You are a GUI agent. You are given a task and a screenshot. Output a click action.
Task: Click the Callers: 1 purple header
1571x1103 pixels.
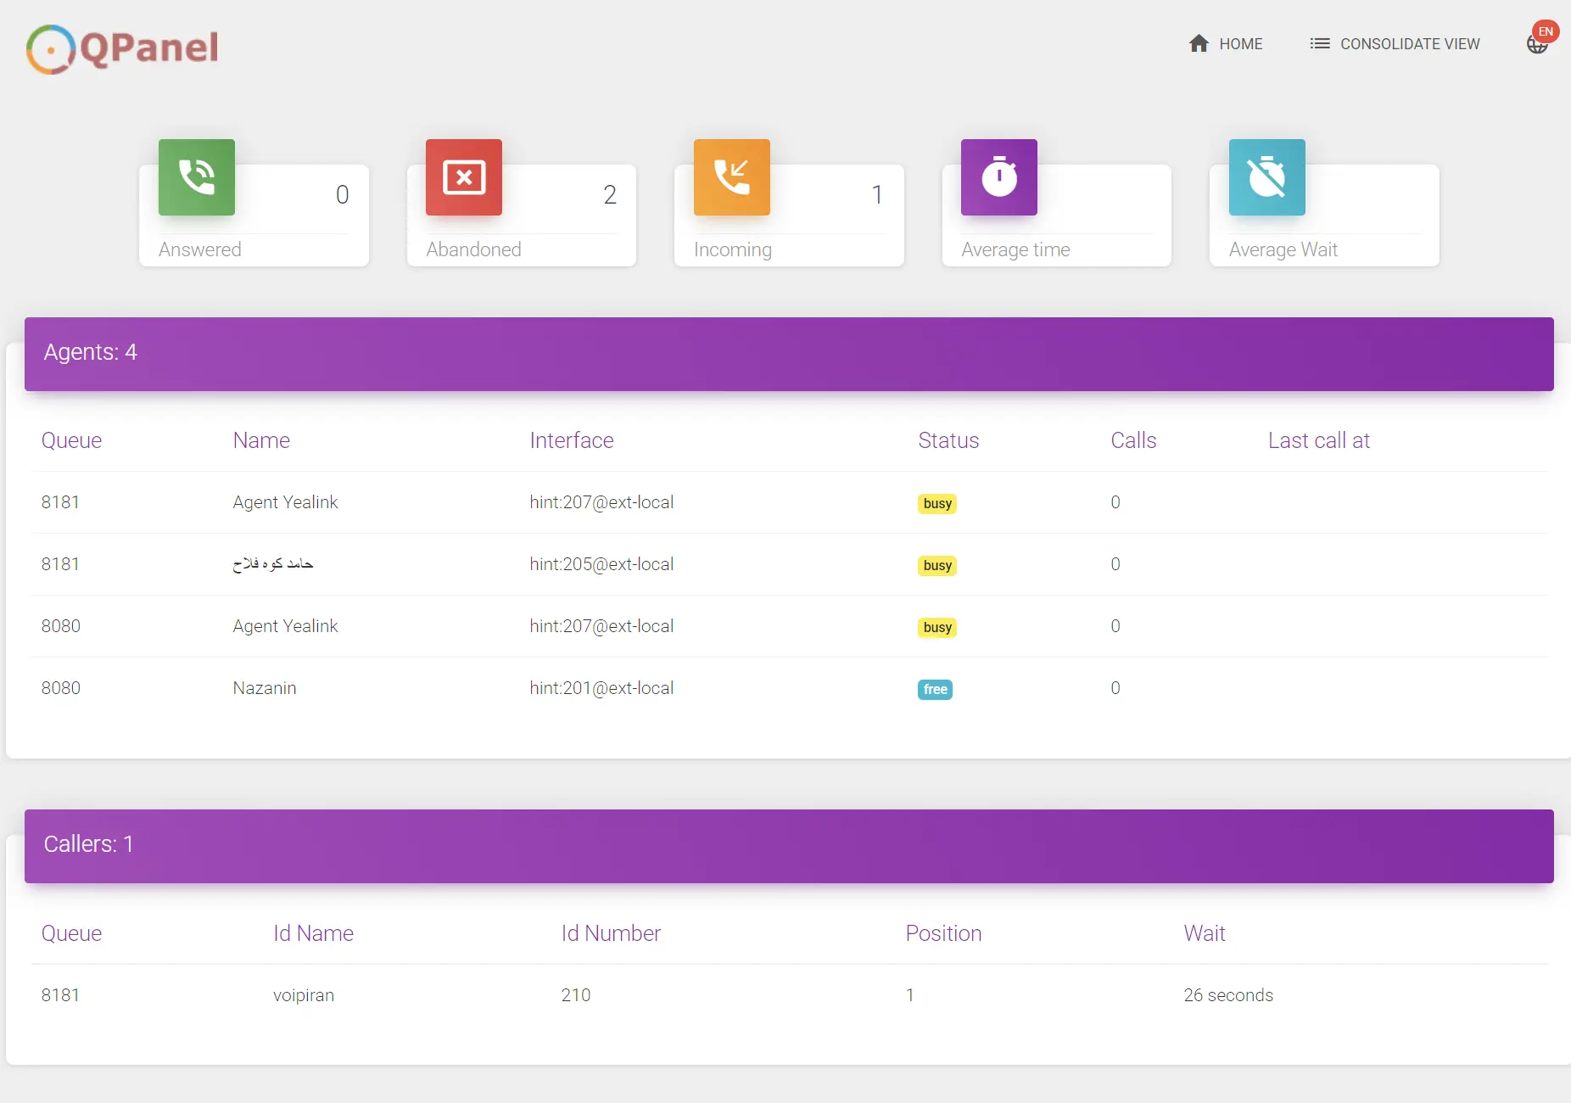pyautogui.click(x=789, y=846)
